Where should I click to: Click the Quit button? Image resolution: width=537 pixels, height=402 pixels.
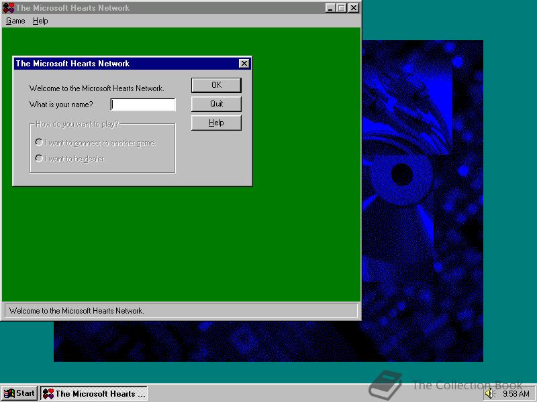[216, 104]
